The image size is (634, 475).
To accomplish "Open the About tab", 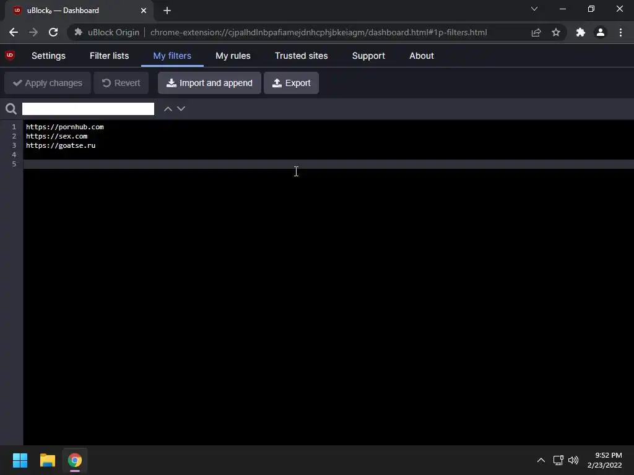I will (x=421, y=56).
